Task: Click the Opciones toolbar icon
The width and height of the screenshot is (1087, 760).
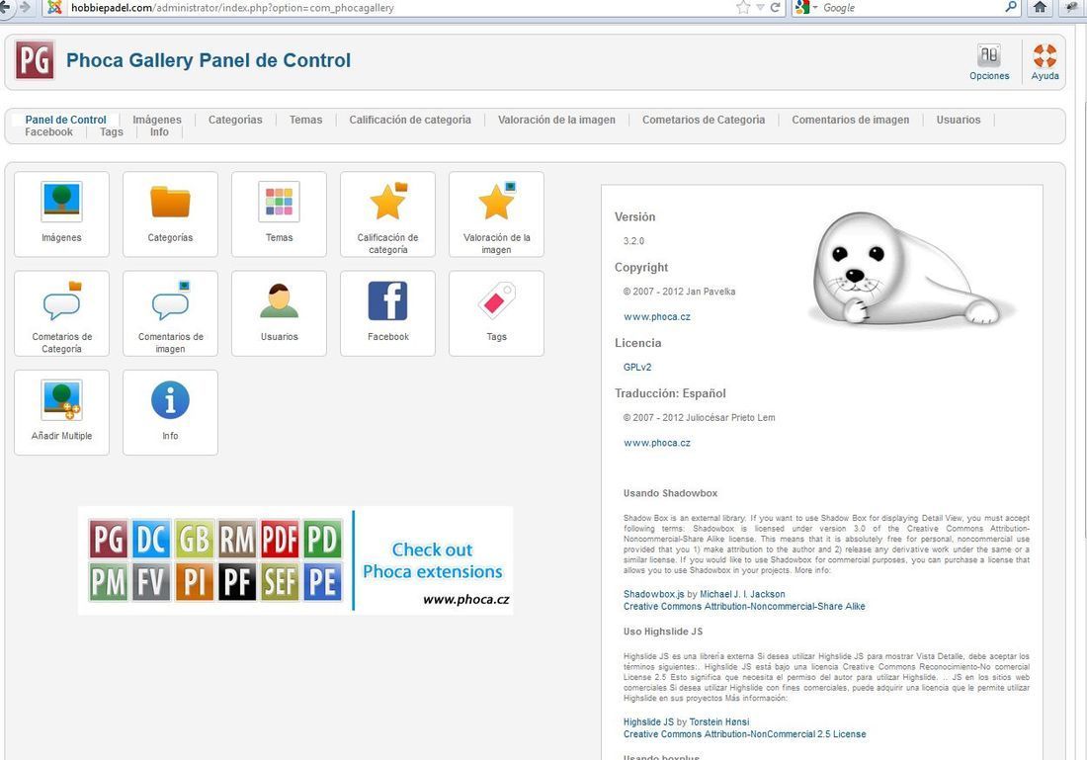Action: [989, 62]
